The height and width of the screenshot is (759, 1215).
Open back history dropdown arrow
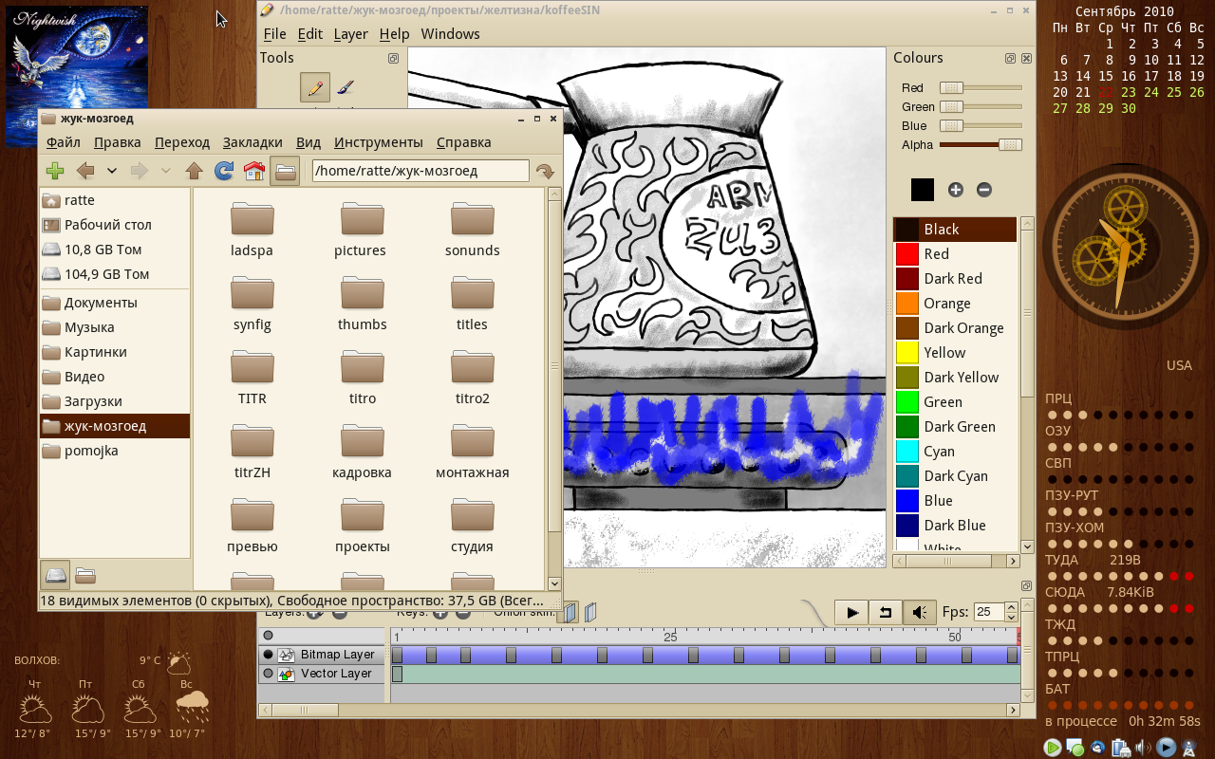pos(111,171)
